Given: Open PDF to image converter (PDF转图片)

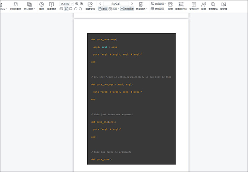Looking at the screenshot, I should (x=16, y=6).
